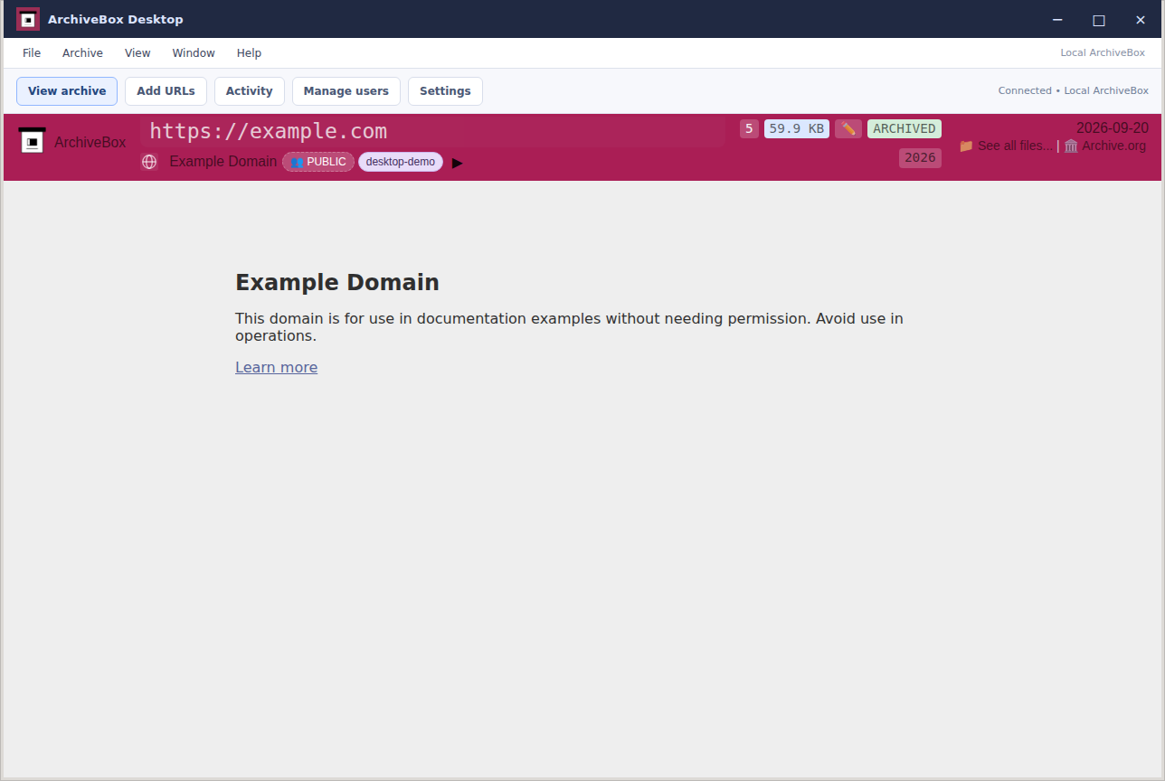Click the 2026 year badge
This screenshot has height=781, width=1165.
point(920,158)
